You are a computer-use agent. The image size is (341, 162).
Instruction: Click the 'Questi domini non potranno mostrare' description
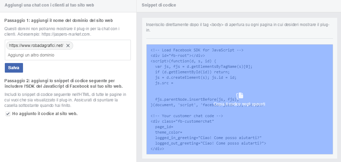pyautogui.click(x=62, y=32)
